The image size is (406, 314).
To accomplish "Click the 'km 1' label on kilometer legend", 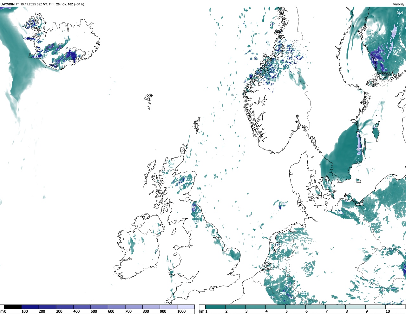I will [x=203, y=311].
